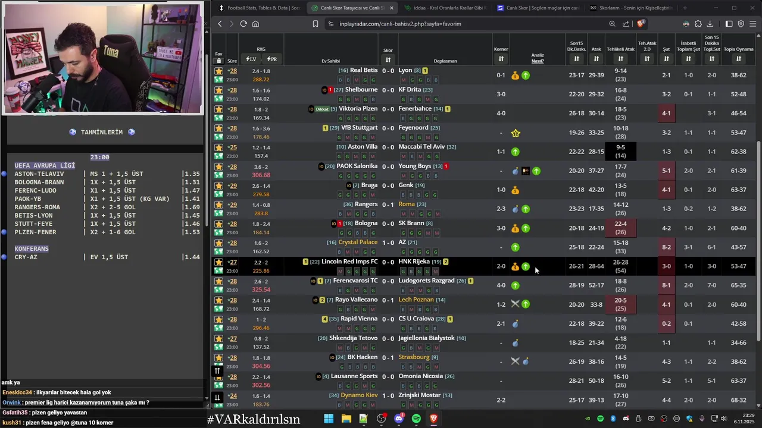Click the IO badge next to Shelbourne
Image resolution: width=762 pixels, height=428 pixels.
[x=324, y=90]
